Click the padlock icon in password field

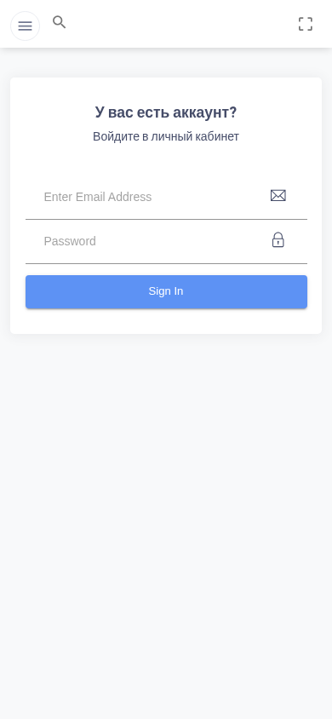(278, 240)
